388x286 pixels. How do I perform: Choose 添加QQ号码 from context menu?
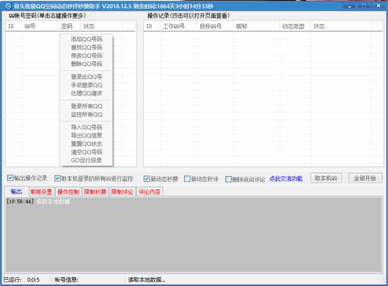86,40
